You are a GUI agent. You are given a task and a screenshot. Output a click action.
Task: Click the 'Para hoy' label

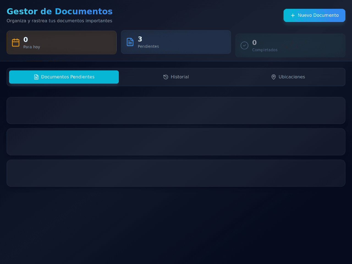coord(32,47)
